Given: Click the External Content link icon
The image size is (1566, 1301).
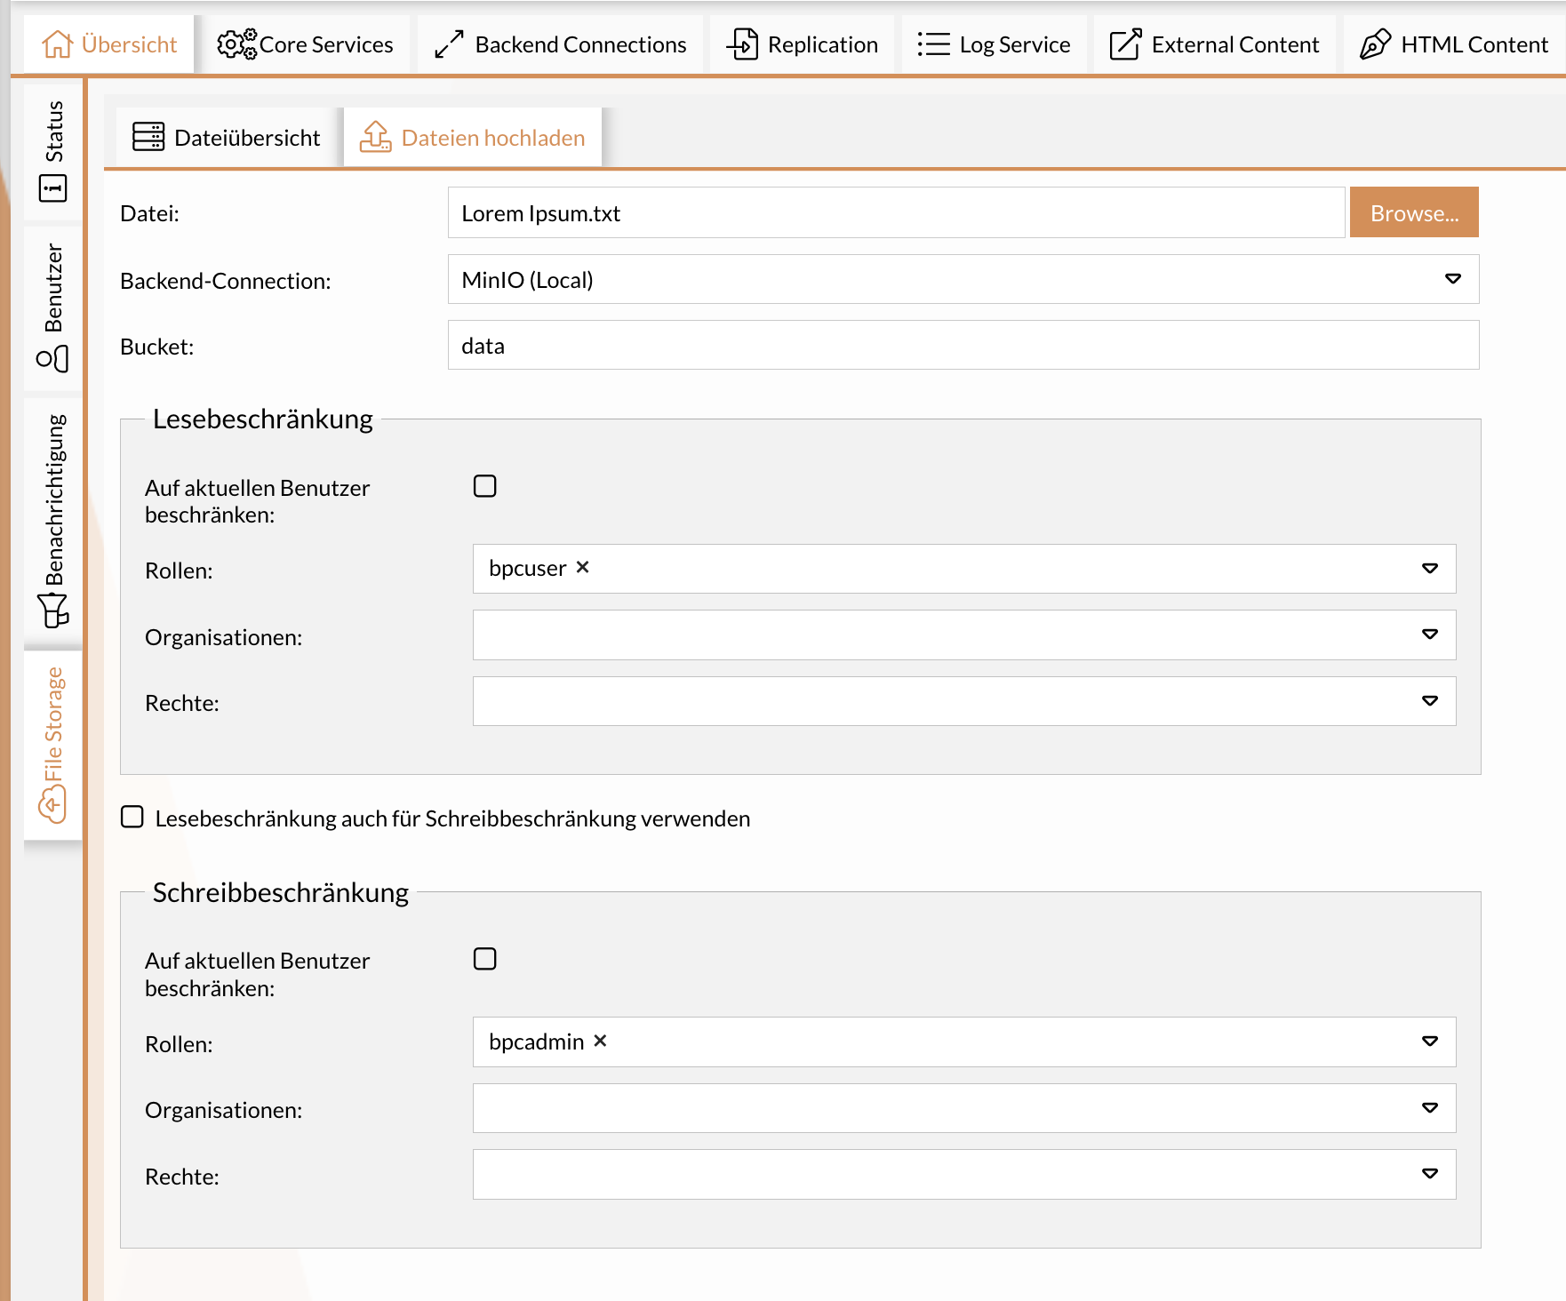Looking at the screenshot, I should (1125, 44).
